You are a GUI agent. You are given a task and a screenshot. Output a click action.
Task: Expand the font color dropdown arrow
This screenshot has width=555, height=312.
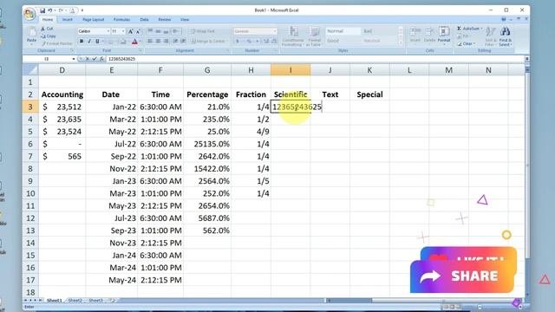coord(140,42)
